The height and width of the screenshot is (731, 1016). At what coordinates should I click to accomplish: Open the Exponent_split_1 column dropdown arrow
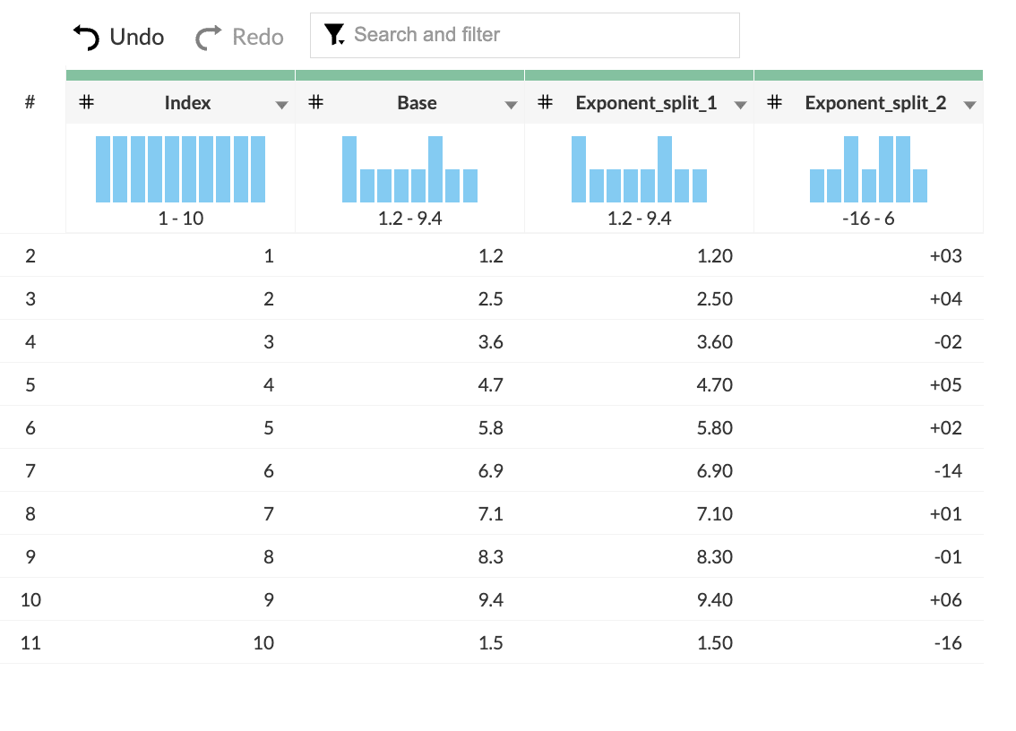pos(740,105)
